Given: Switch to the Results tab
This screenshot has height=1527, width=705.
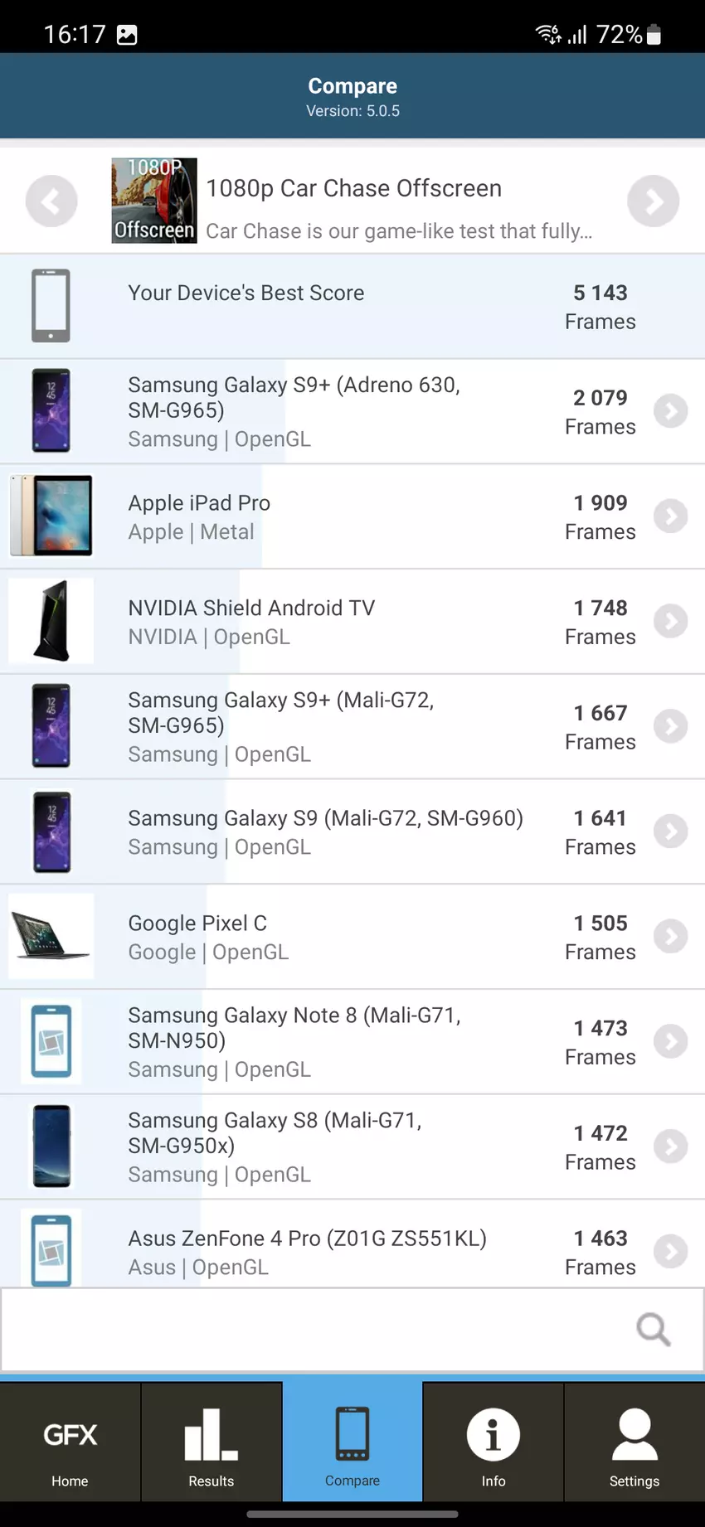Looking at the screenshot, I should [x=211, y=1445].
